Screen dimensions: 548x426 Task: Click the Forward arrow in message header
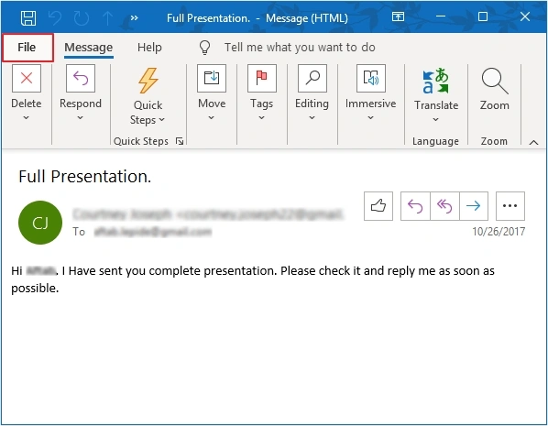tap(474, 206)
